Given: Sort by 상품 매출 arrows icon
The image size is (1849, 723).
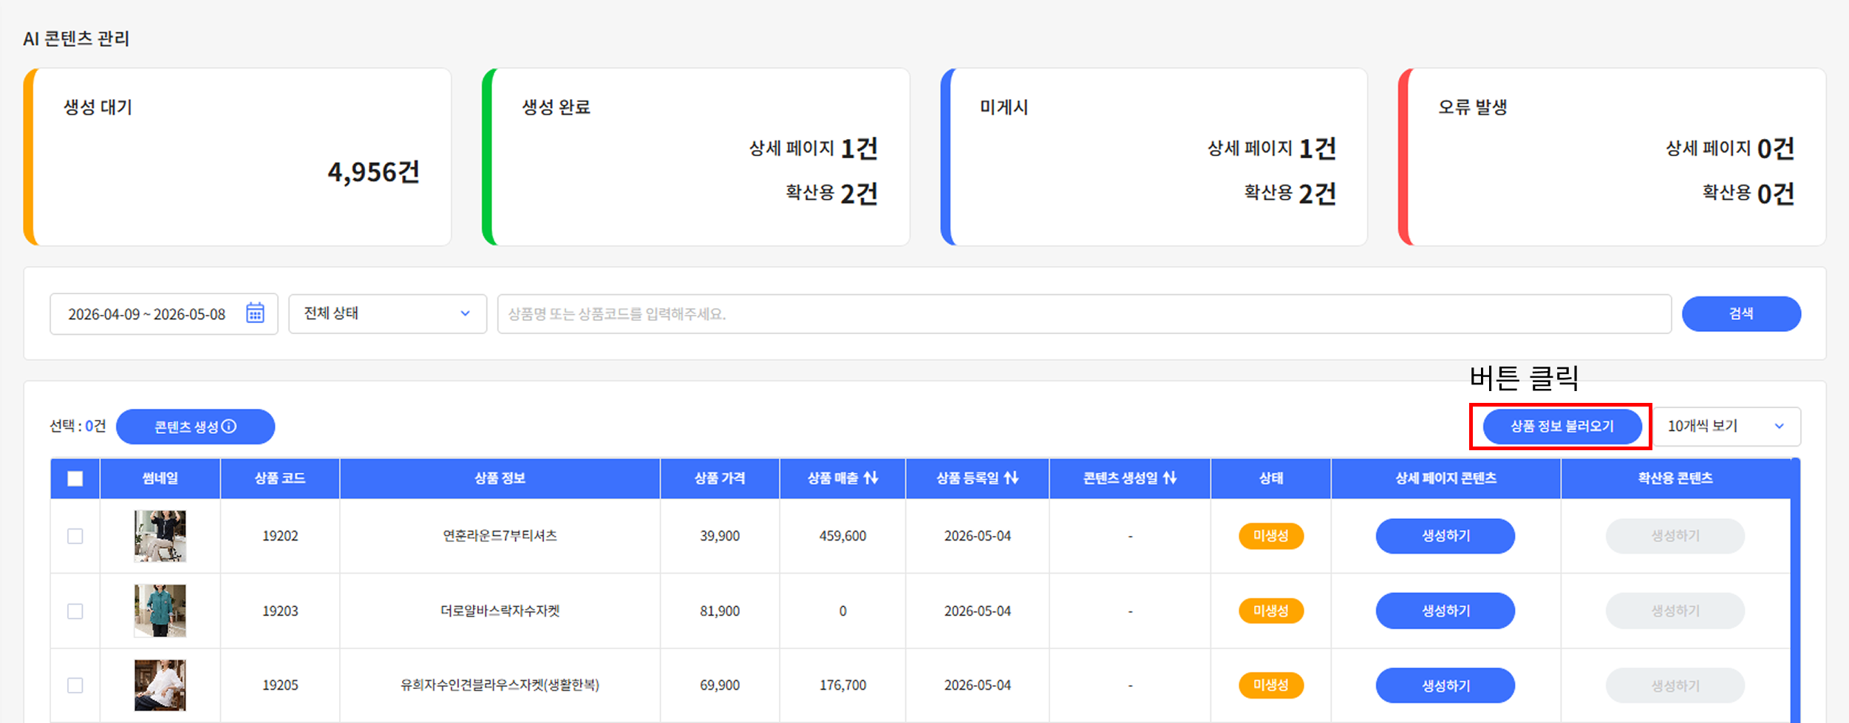Looking at the screenshot, I should pos(871,478).
